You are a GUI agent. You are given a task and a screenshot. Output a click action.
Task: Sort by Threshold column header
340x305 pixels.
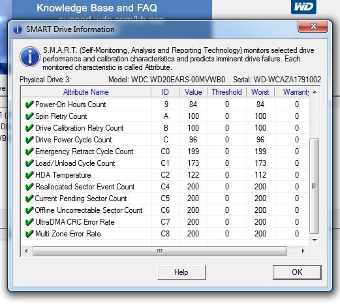point(226,92)
